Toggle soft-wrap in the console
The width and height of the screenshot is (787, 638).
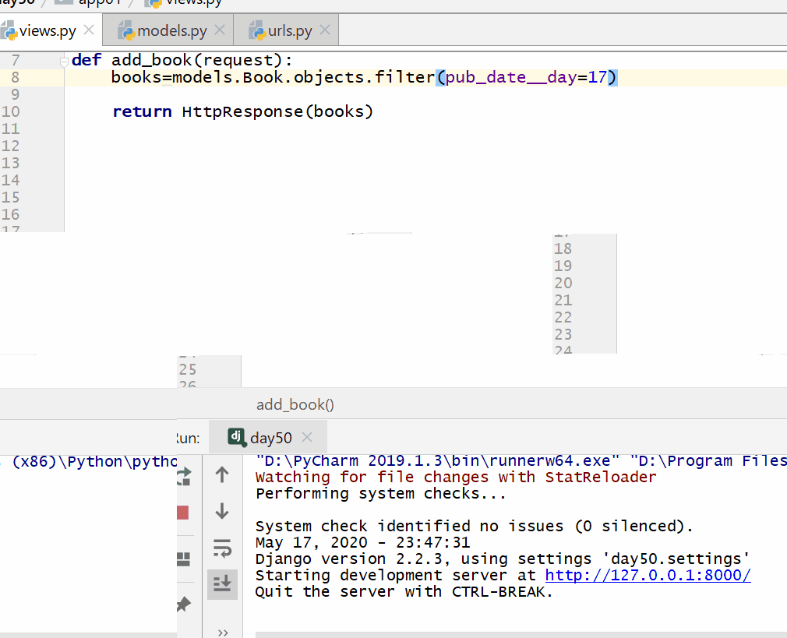click(x=222, y=548)
